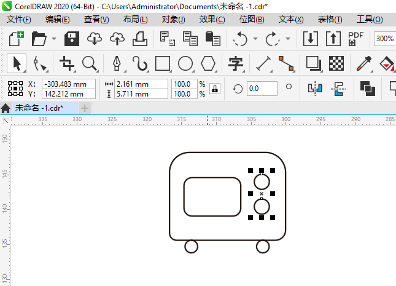This screenshot has height=286, width=396.
Task: Select the Polygon tool
Action: pos(208,63)
